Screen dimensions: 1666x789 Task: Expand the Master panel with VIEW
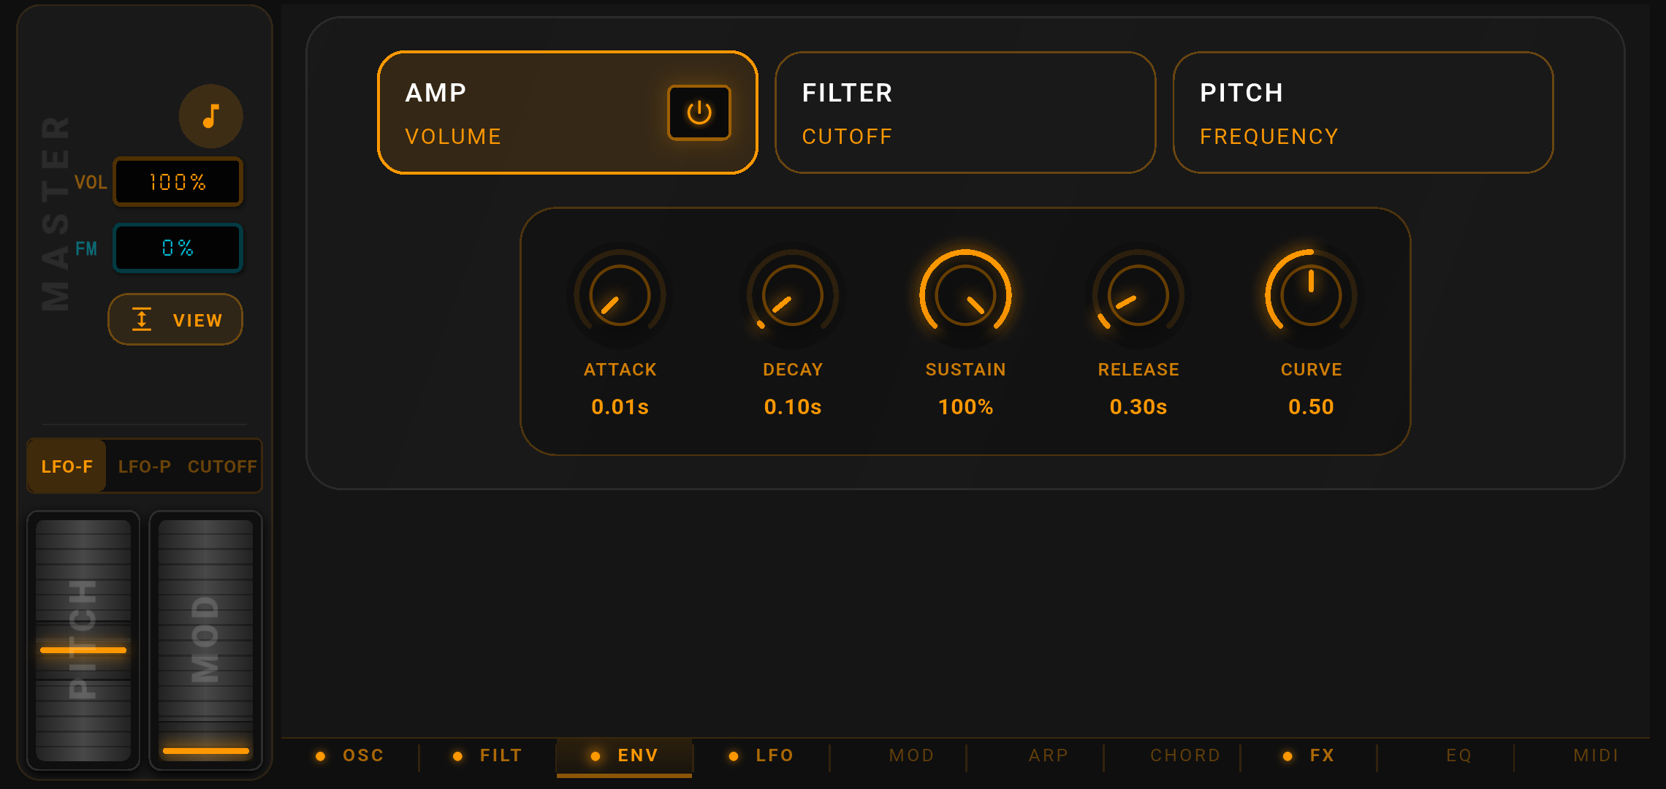[x=175, y=319]
